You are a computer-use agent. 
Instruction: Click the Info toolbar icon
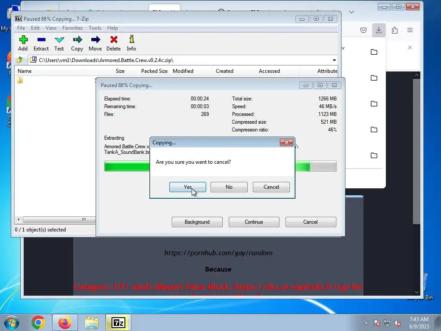(x=131, y=43)
